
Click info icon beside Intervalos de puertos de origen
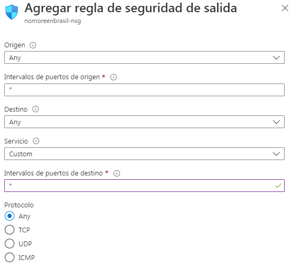[x=114, y=77]
